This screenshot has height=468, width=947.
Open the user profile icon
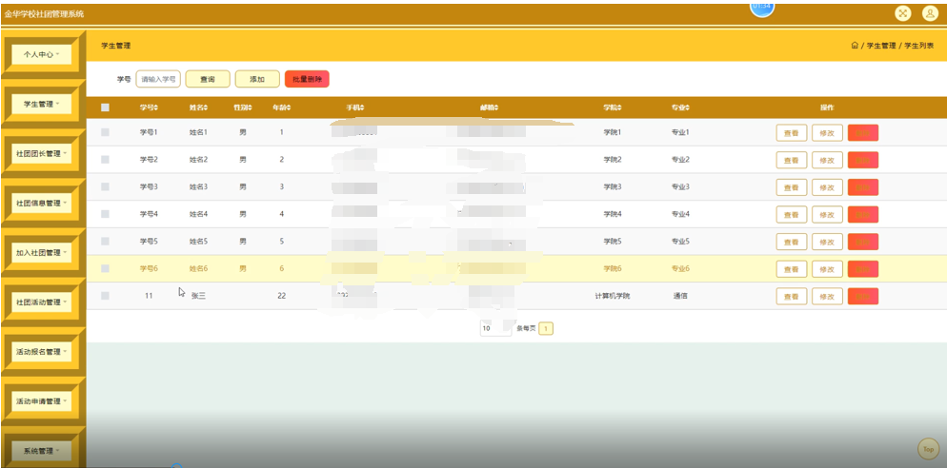click(930, 13)
